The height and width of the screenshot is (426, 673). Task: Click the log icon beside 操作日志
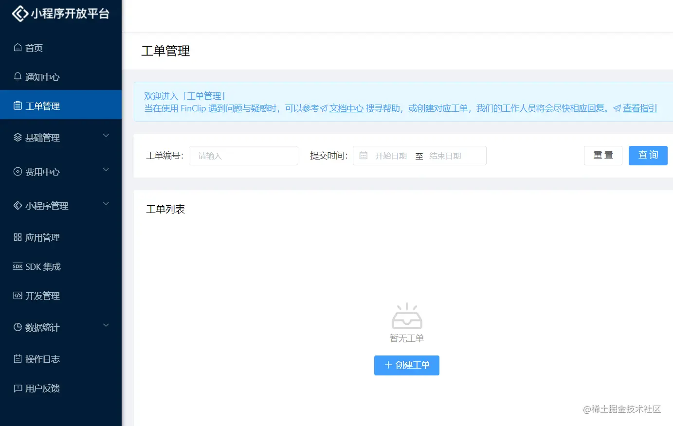point(18,359)
